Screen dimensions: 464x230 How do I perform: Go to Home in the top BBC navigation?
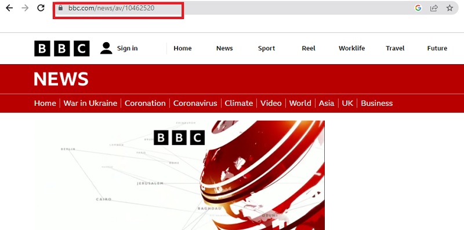tap(183, 49)
